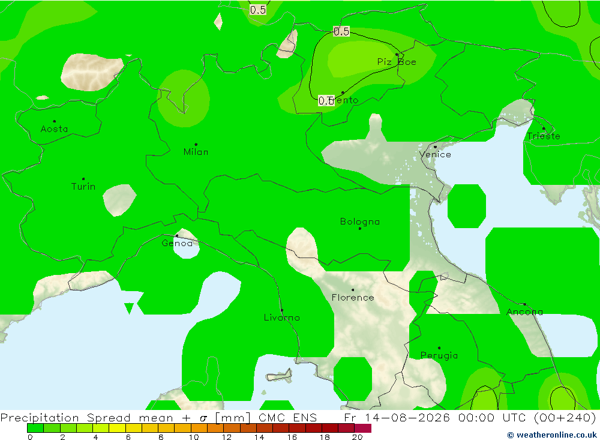Click the 'CMC ENS' model label
The image size is (600, 440).
click(288, 417)
